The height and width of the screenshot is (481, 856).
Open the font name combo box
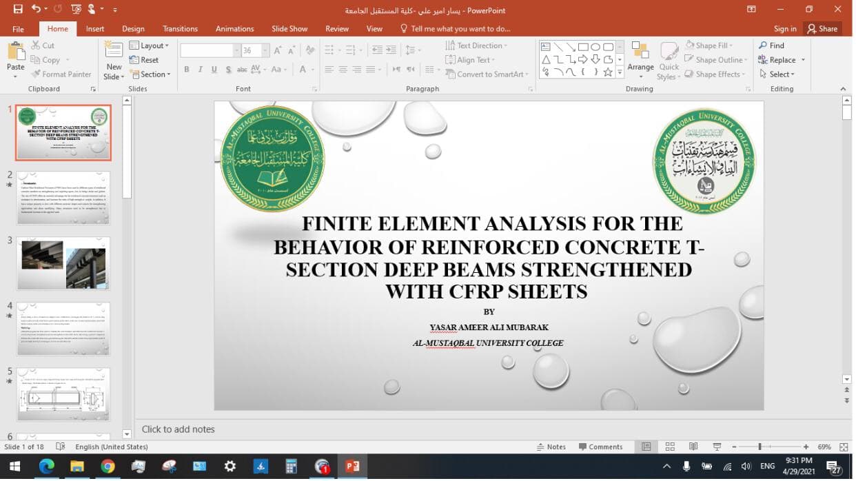210,51
